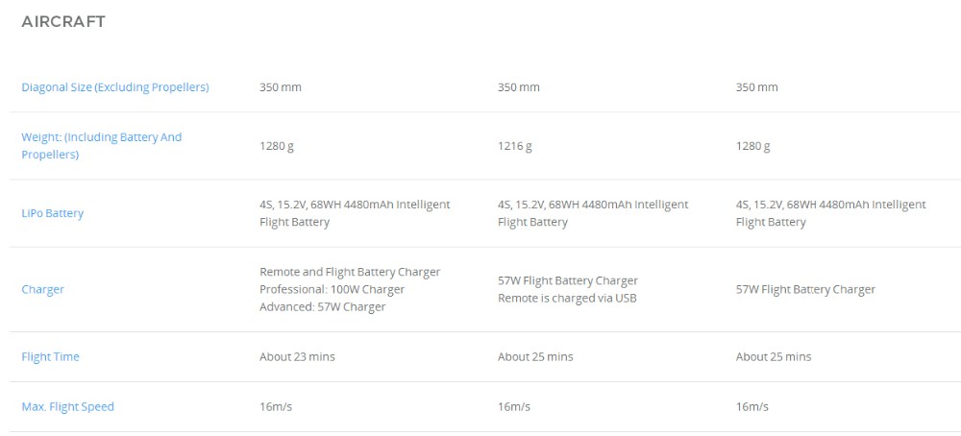
Task: Click the 350 mm value in last column
Action: coord(756,87)
